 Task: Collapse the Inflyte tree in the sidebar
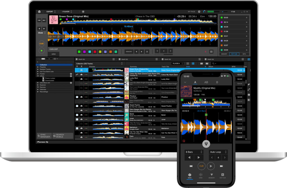(38, 76)
